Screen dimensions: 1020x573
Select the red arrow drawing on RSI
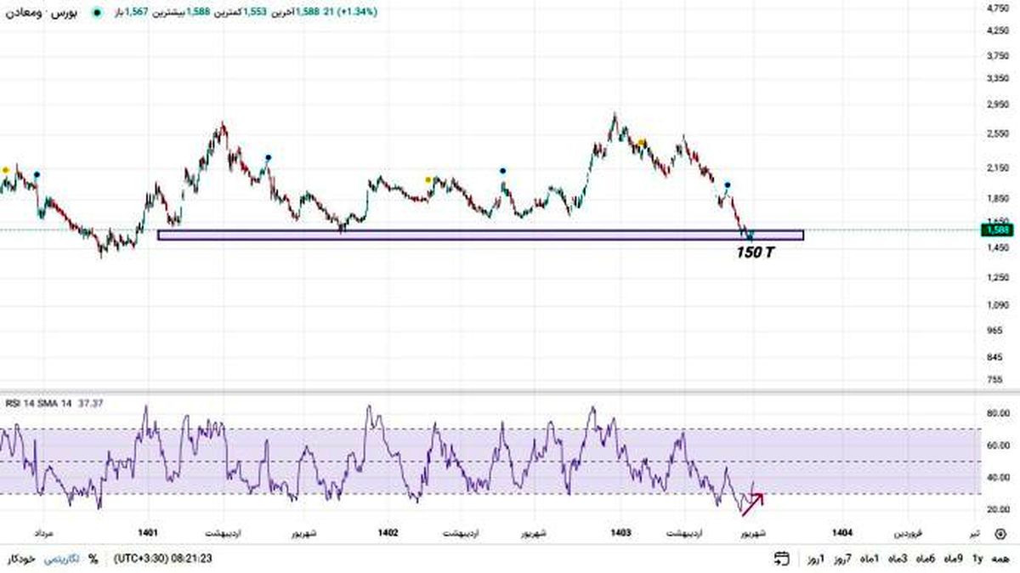pos(753,503)
